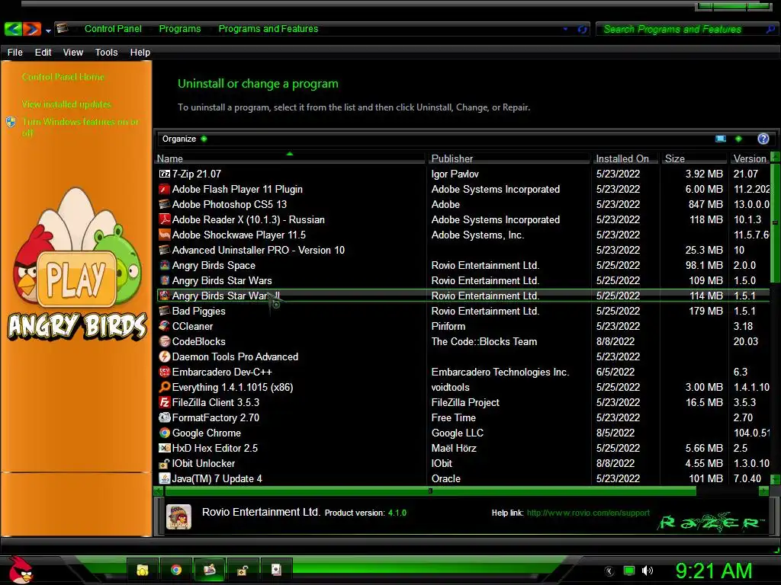Click the Refresh icon in address bar
781x585 pixels.
tap(582, 30)
